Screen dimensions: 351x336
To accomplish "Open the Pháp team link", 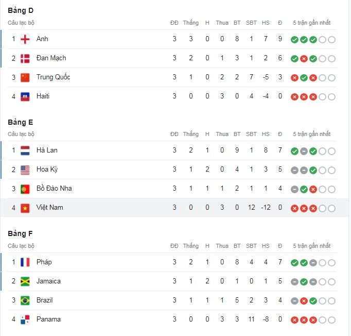I will [x=44, y=262].
